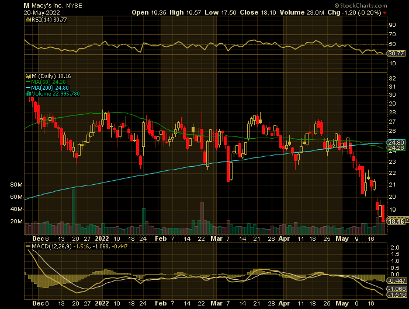Click the 30.77 tag on RSI axis
Screen dimensions: 409x309
pos(396,54)
